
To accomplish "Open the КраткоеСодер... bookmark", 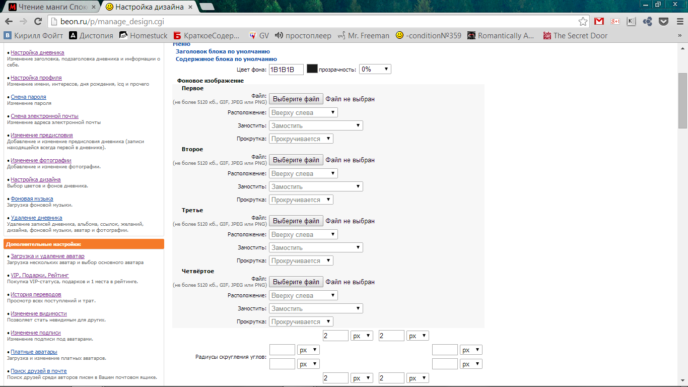I will tap(207, 36).
